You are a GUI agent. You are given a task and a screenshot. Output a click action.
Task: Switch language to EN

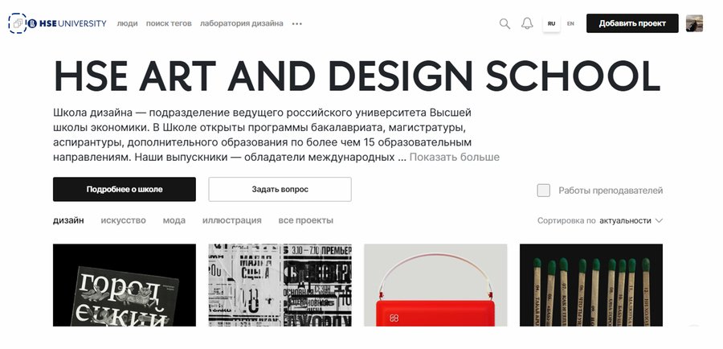tap(571, 23)
